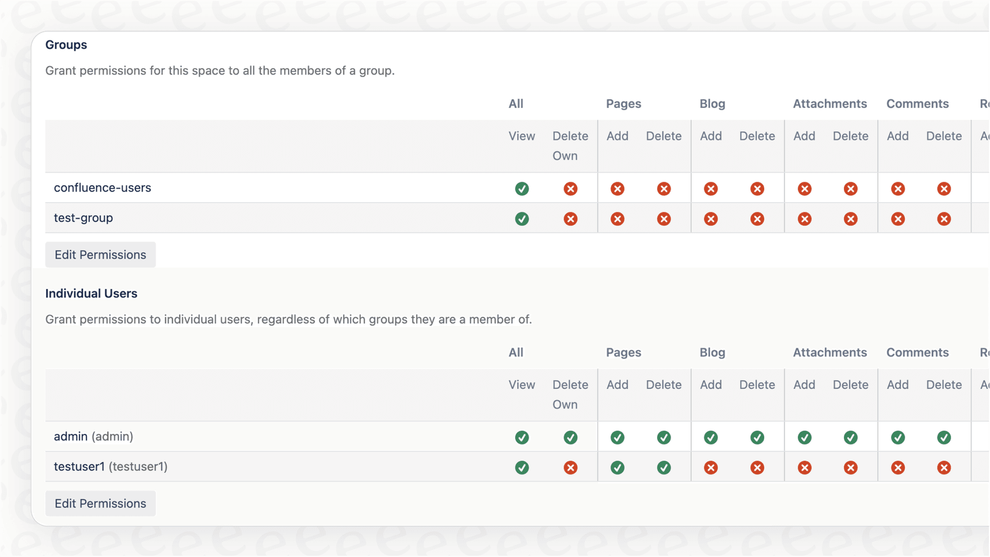Viewport: 990px width, 557px height.
Task: Click testuser1's green View permission check
Action: [x=522, y=467]
